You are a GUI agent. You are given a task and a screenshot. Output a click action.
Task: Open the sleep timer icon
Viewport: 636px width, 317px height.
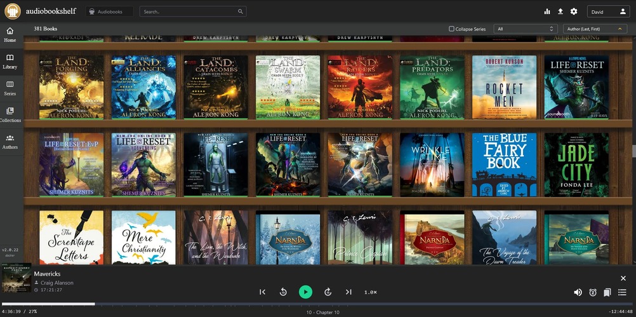(x=593, y=292)
